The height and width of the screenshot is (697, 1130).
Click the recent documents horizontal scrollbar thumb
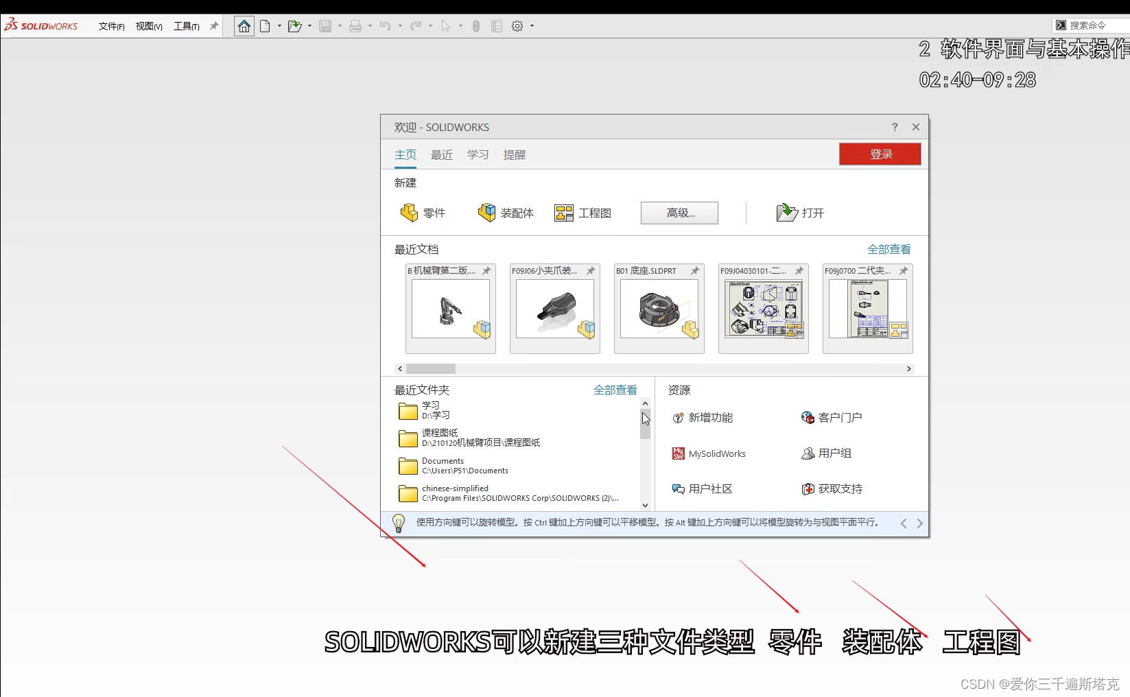(431, 369)
